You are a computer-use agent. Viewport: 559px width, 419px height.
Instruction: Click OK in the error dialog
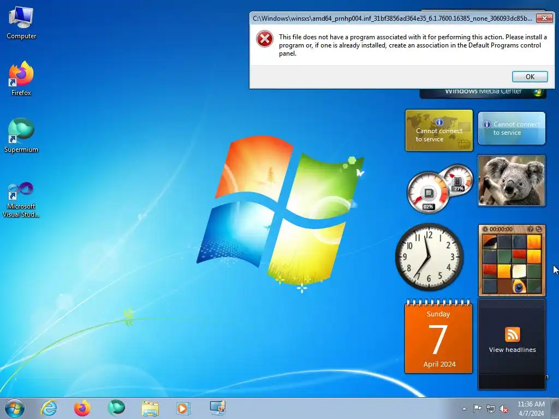click(x=530, y=76)
